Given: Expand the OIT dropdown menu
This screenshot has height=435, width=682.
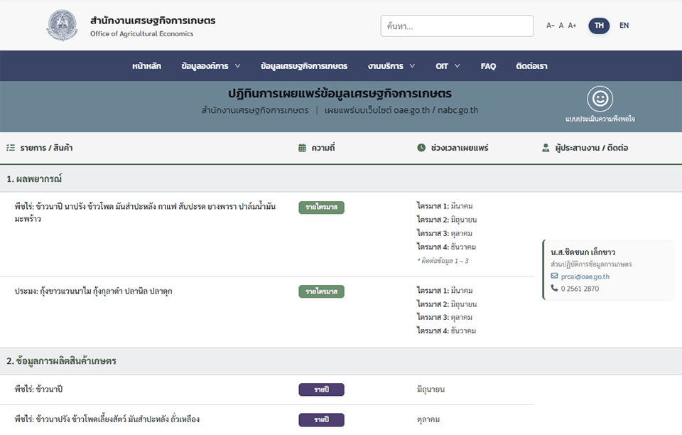Looking at the screenshot, I should pos(448,66).
